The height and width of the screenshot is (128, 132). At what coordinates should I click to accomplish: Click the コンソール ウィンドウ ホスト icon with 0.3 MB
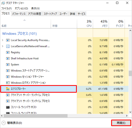coord(8,107)
